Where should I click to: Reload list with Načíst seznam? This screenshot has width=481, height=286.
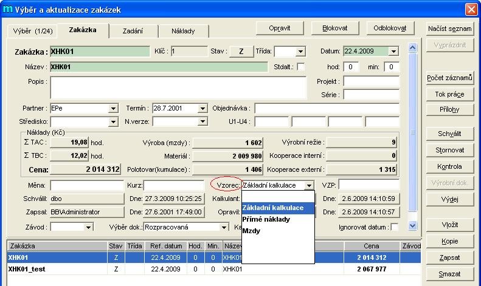[x=450, y=29]
